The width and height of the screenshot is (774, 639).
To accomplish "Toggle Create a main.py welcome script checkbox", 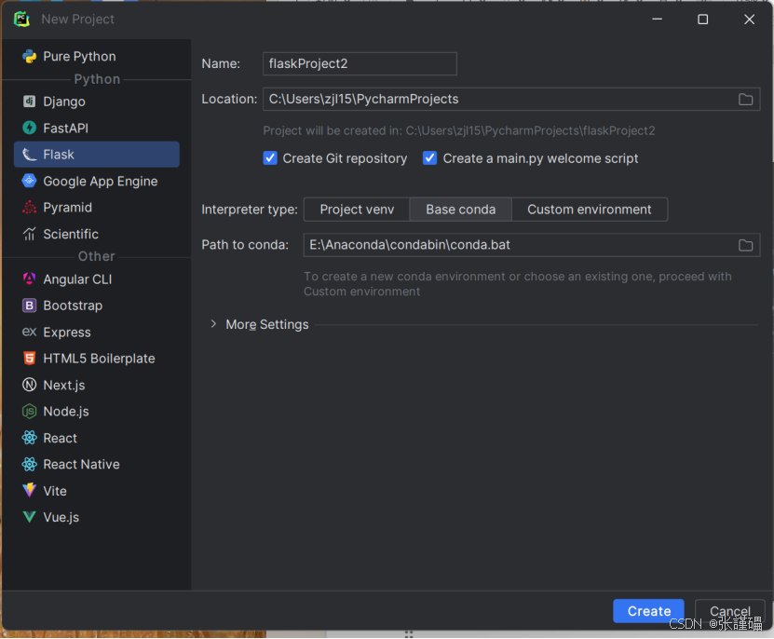I will tap(430, 158).
